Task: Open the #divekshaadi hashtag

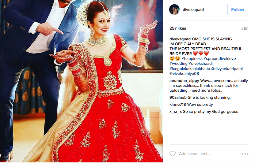Action: 200,64
